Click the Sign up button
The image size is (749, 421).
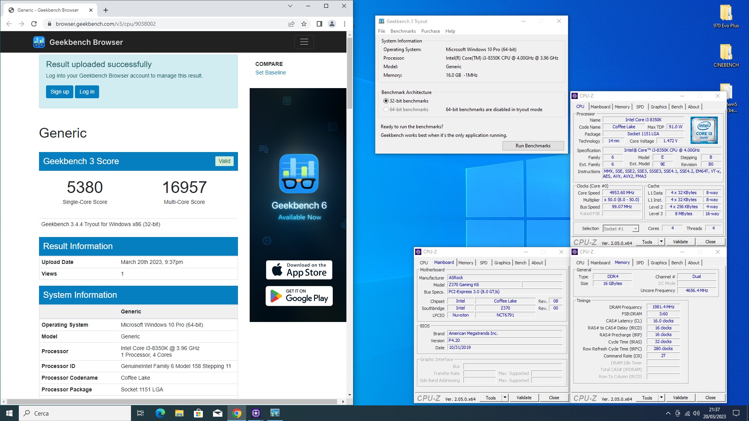pos(60,92)
